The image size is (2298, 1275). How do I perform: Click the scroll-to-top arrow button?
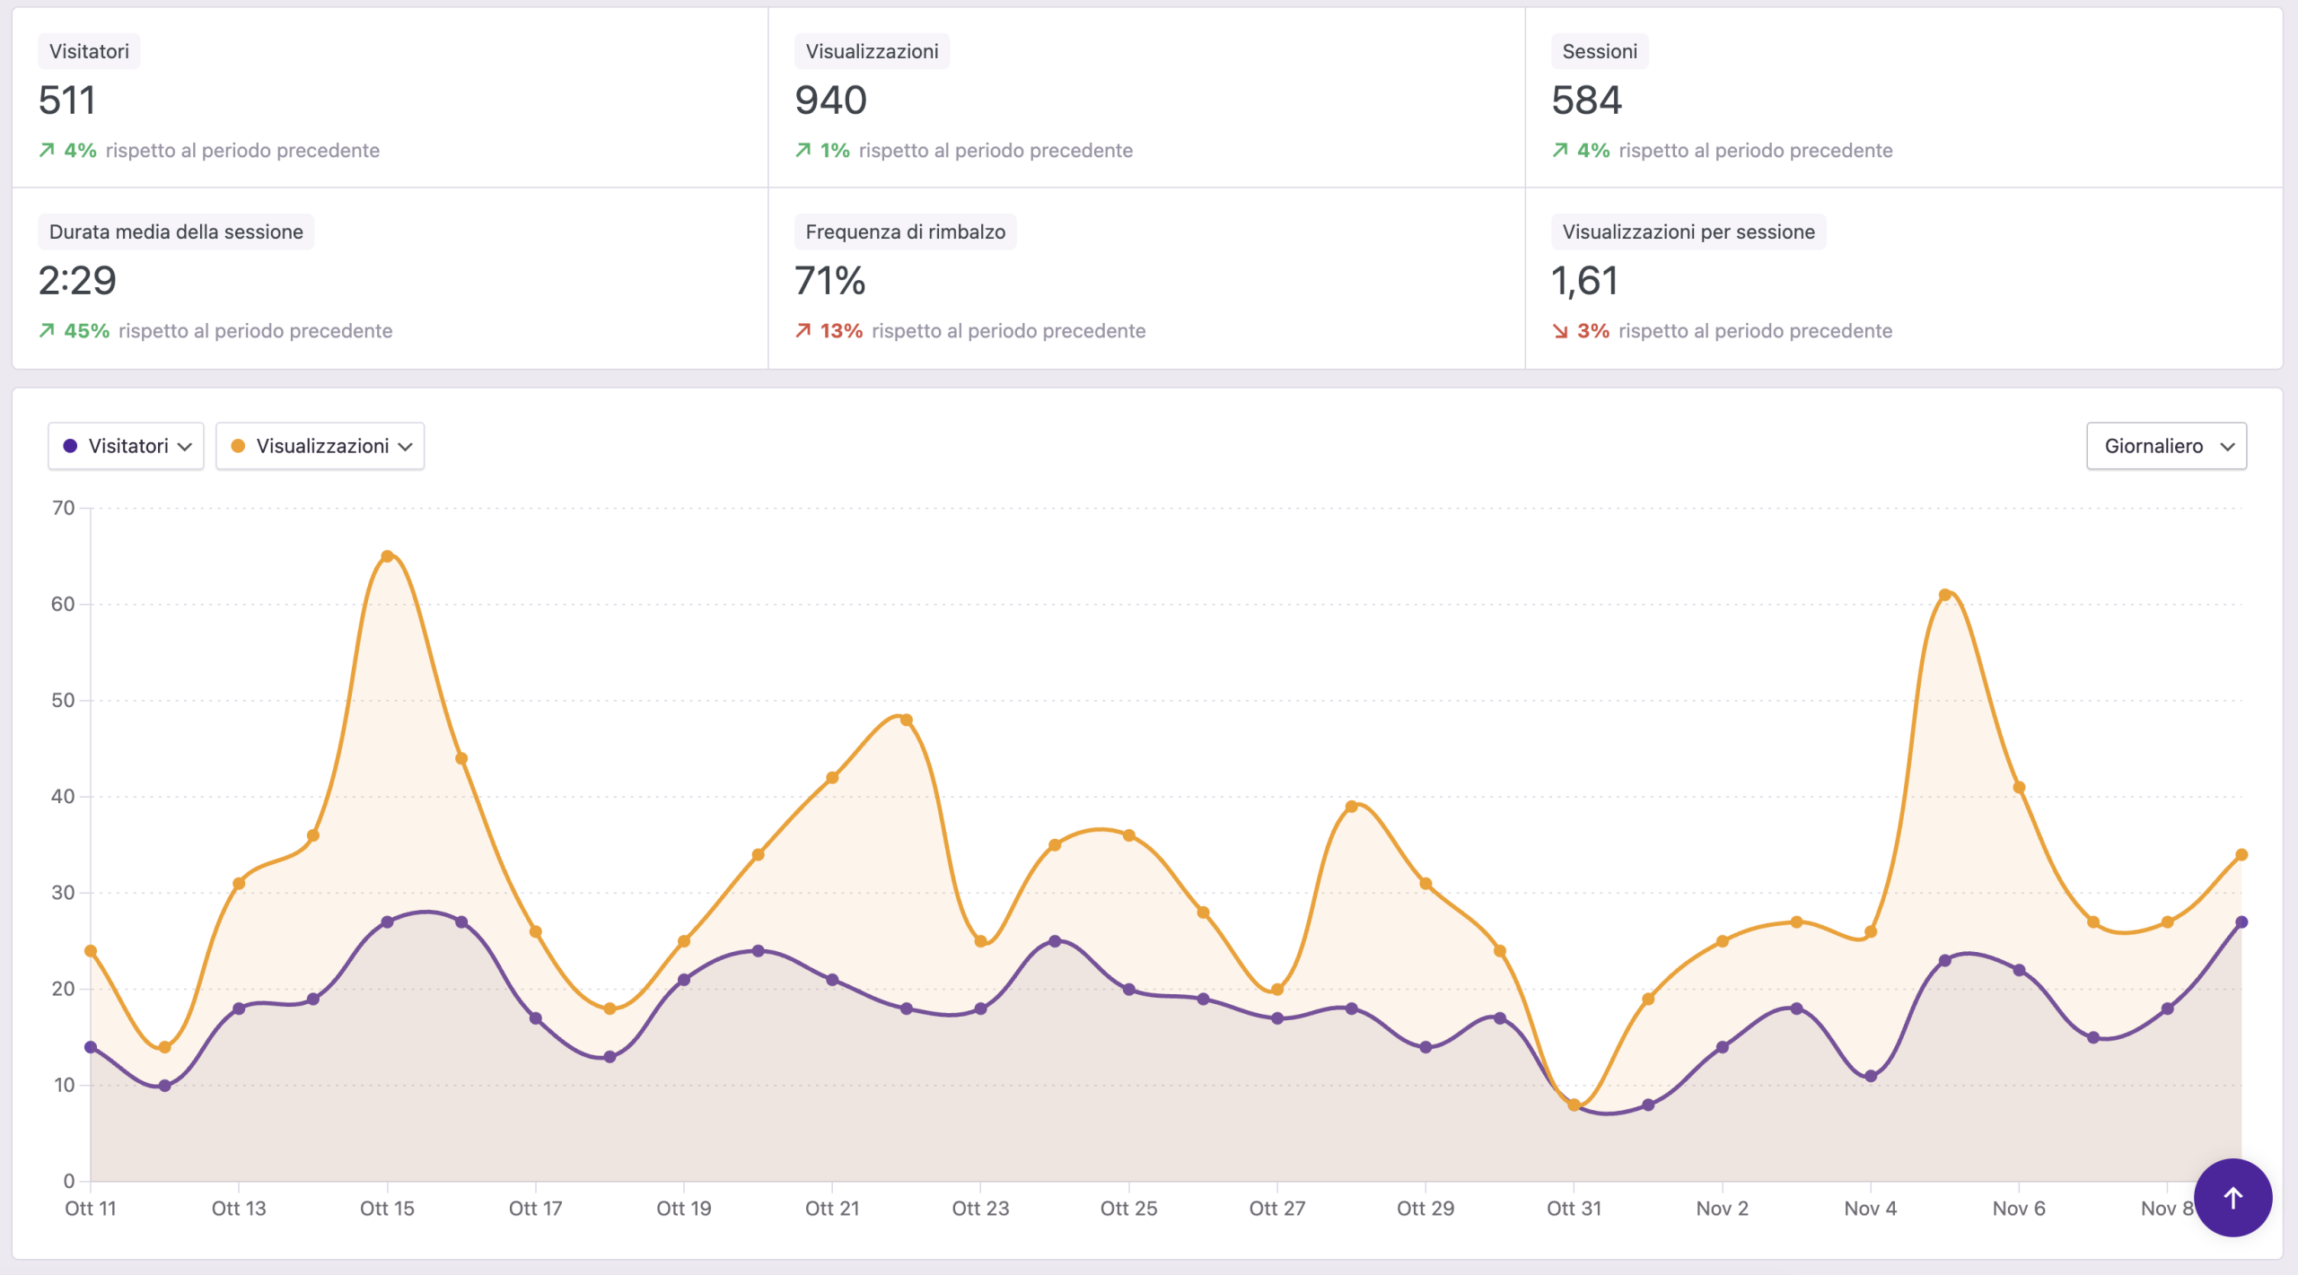(x=2233, y=1197)
